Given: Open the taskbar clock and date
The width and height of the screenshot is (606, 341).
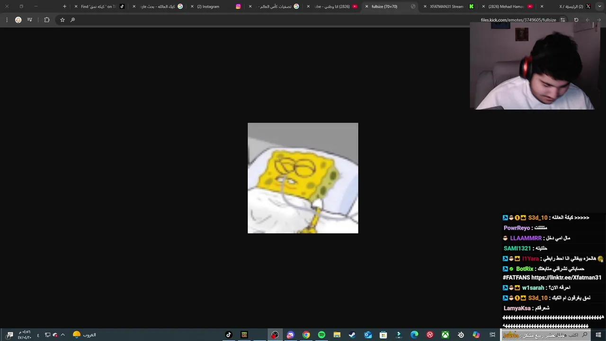Looking at the screenshot, I should click(24, 335).
